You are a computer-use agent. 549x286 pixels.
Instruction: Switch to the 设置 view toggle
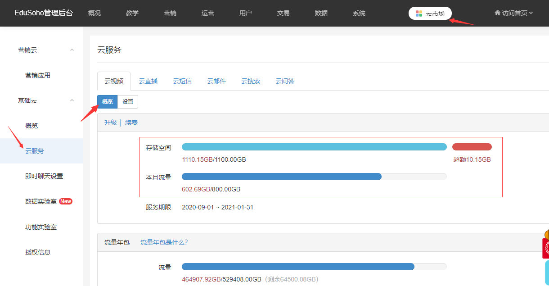(128, 102)
